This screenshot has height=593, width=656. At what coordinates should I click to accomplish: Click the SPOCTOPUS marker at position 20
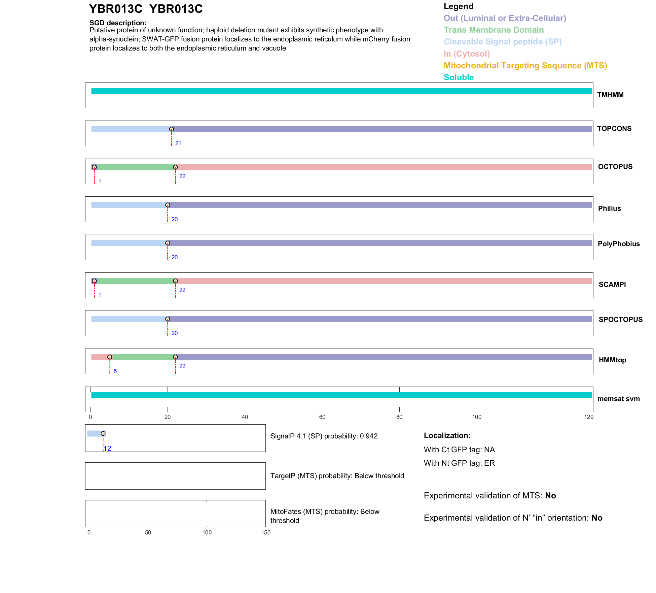[x=168, y=319]
